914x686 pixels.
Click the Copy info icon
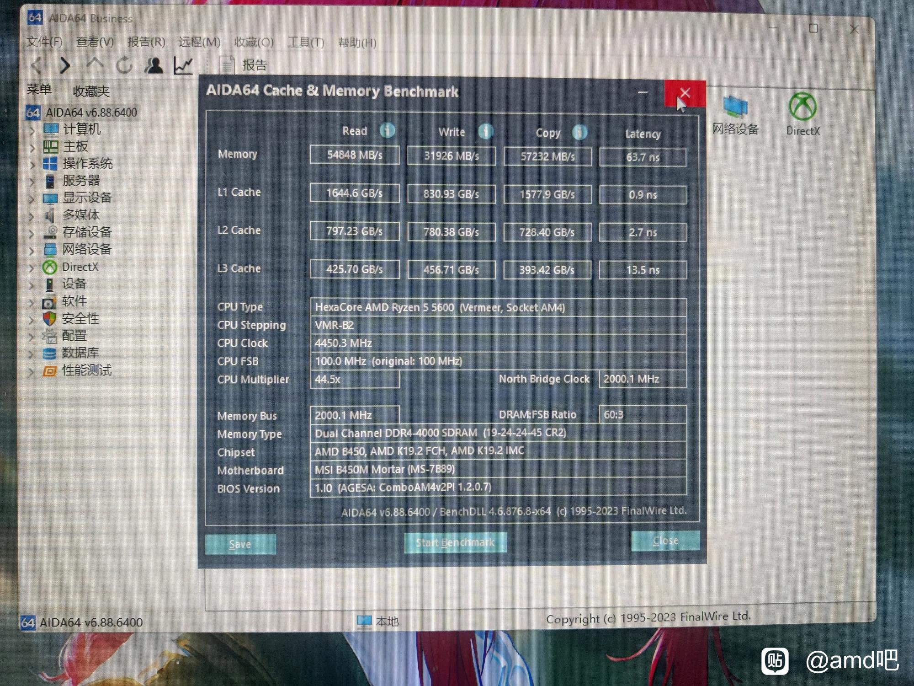(x=579, y=132)
